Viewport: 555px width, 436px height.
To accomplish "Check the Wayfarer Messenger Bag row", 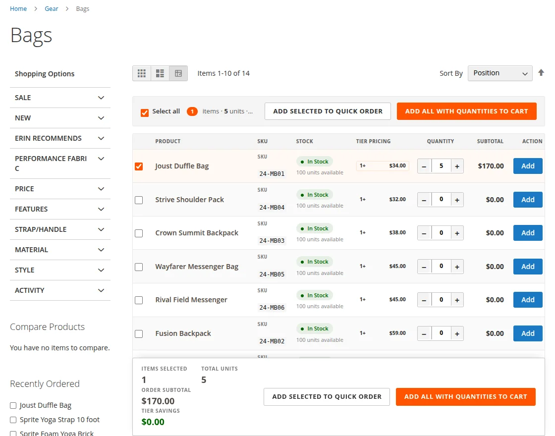I will coord(139,267).
